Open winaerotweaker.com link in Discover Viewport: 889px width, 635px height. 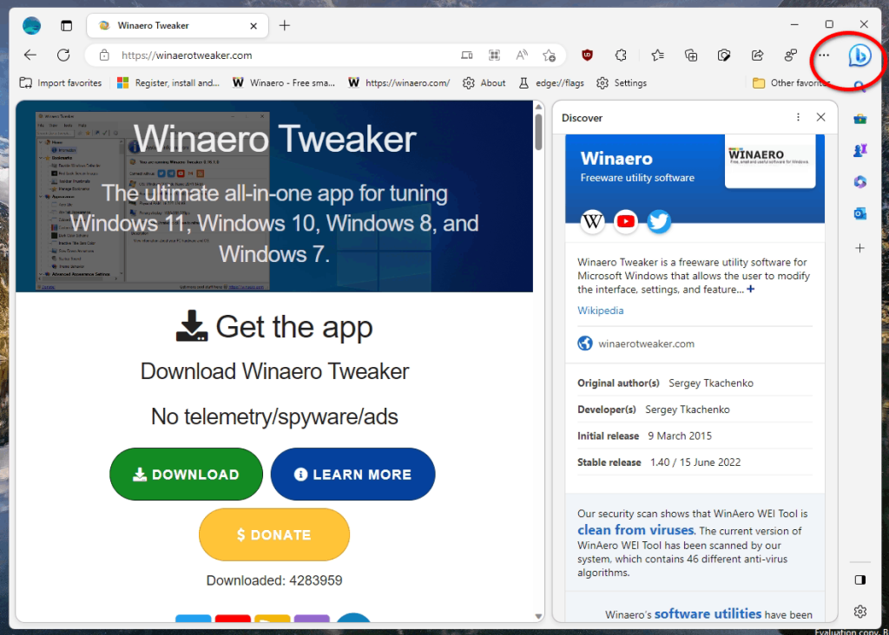point(646,344)
